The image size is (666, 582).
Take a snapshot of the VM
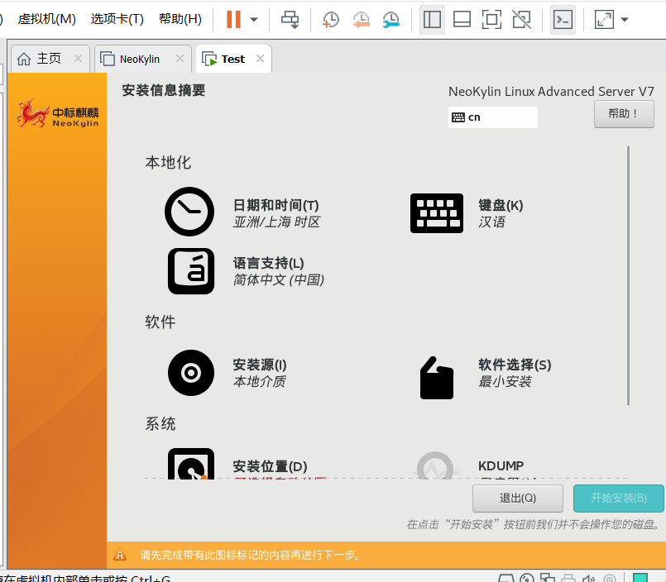tap(330, 18)
